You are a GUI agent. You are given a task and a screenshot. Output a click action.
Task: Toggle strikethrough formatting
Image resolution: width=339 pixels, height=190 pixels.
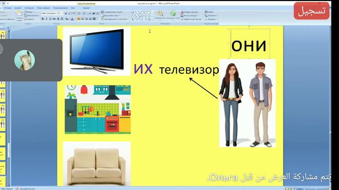54,19
